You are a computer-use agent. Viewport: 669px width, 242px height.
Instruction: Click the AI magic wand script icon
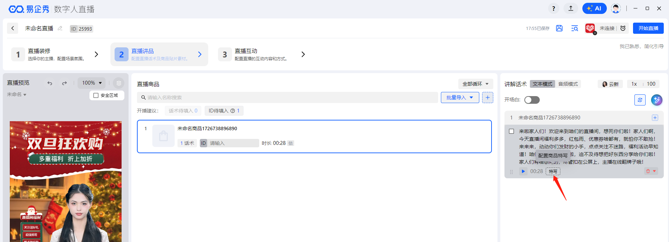pyautogui.click(x=656, y=100)
